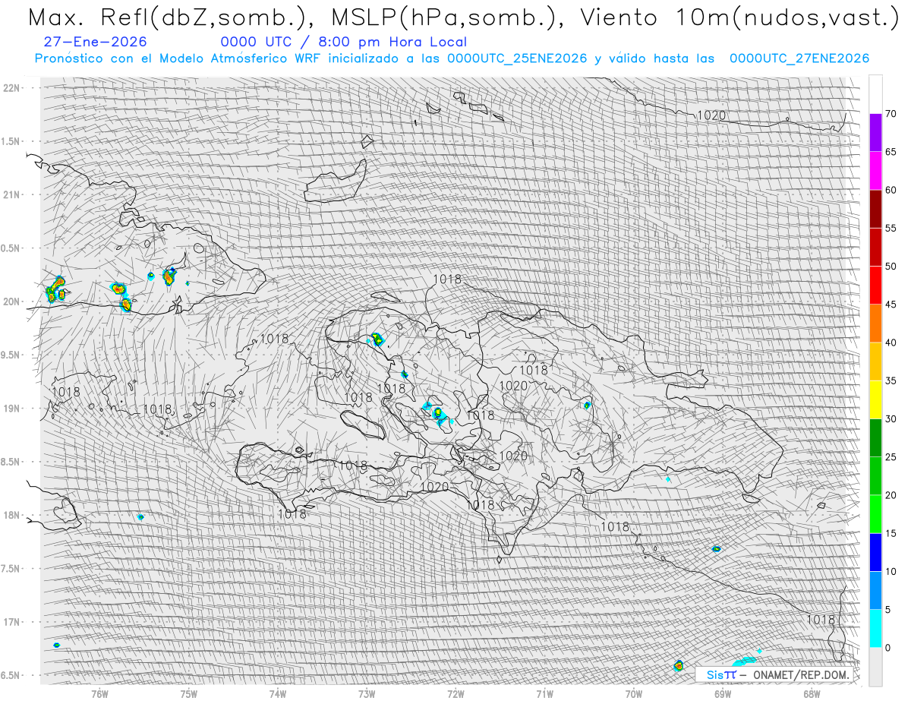Click the 6.5N latitude axis label

tap(11, 676)
